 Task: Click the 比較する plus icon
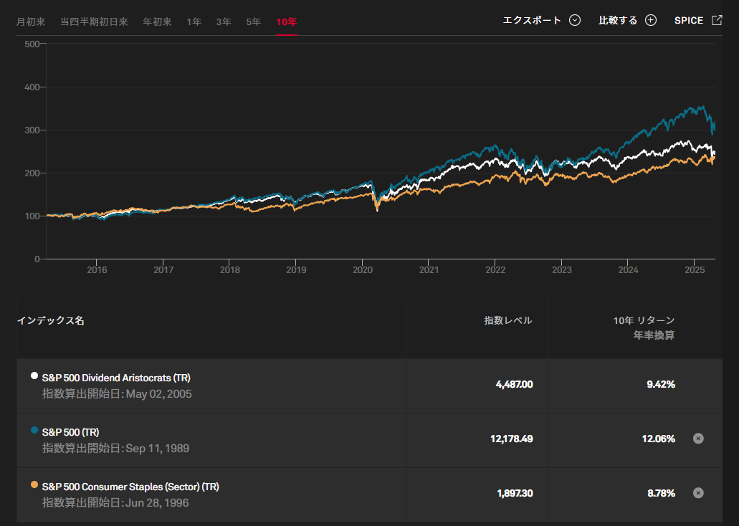(x=651, y=20)
